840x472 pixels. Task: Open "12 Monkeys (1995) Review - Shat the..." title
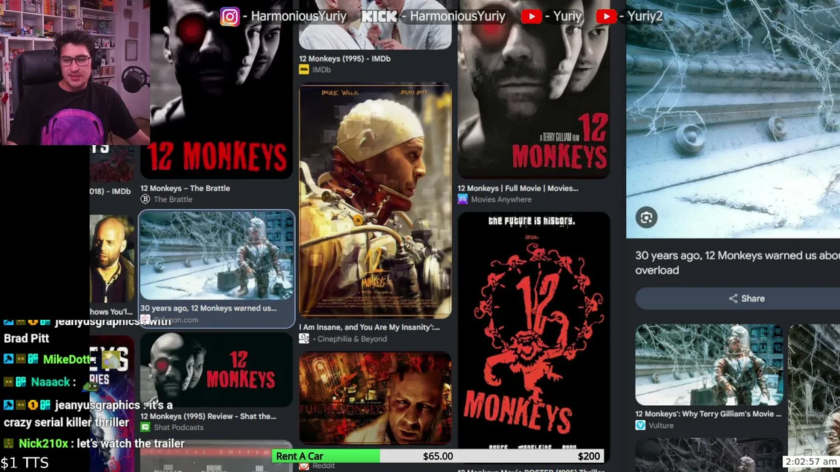[x=208, y=416]
